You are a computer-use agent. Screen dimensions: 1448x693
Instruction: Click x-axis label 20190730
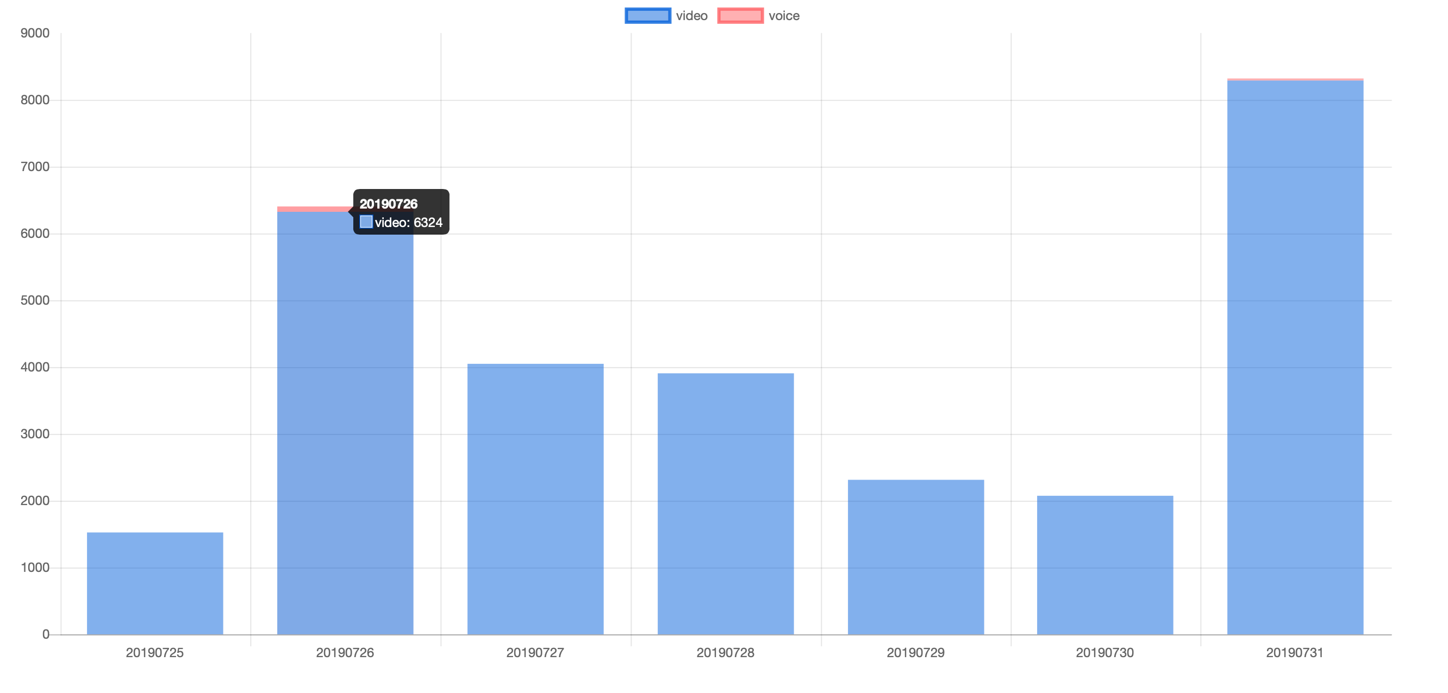tap(1104, 653)
